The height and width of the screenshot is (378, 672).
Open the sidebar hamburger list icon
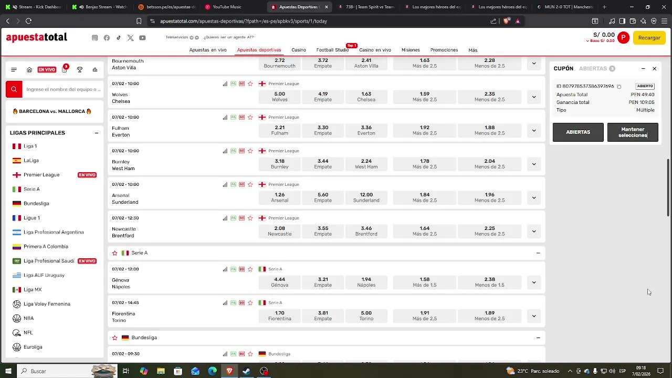(14, 69)
